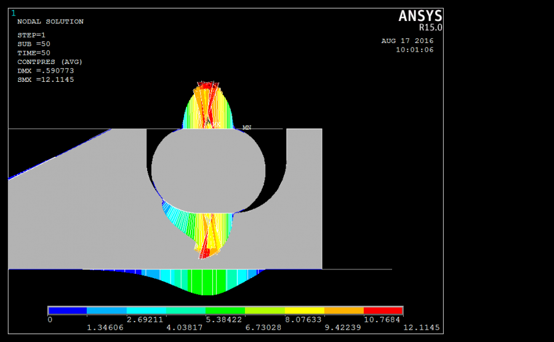Click the SUB =50 label

pyautogui.click(x=34, y=44)
